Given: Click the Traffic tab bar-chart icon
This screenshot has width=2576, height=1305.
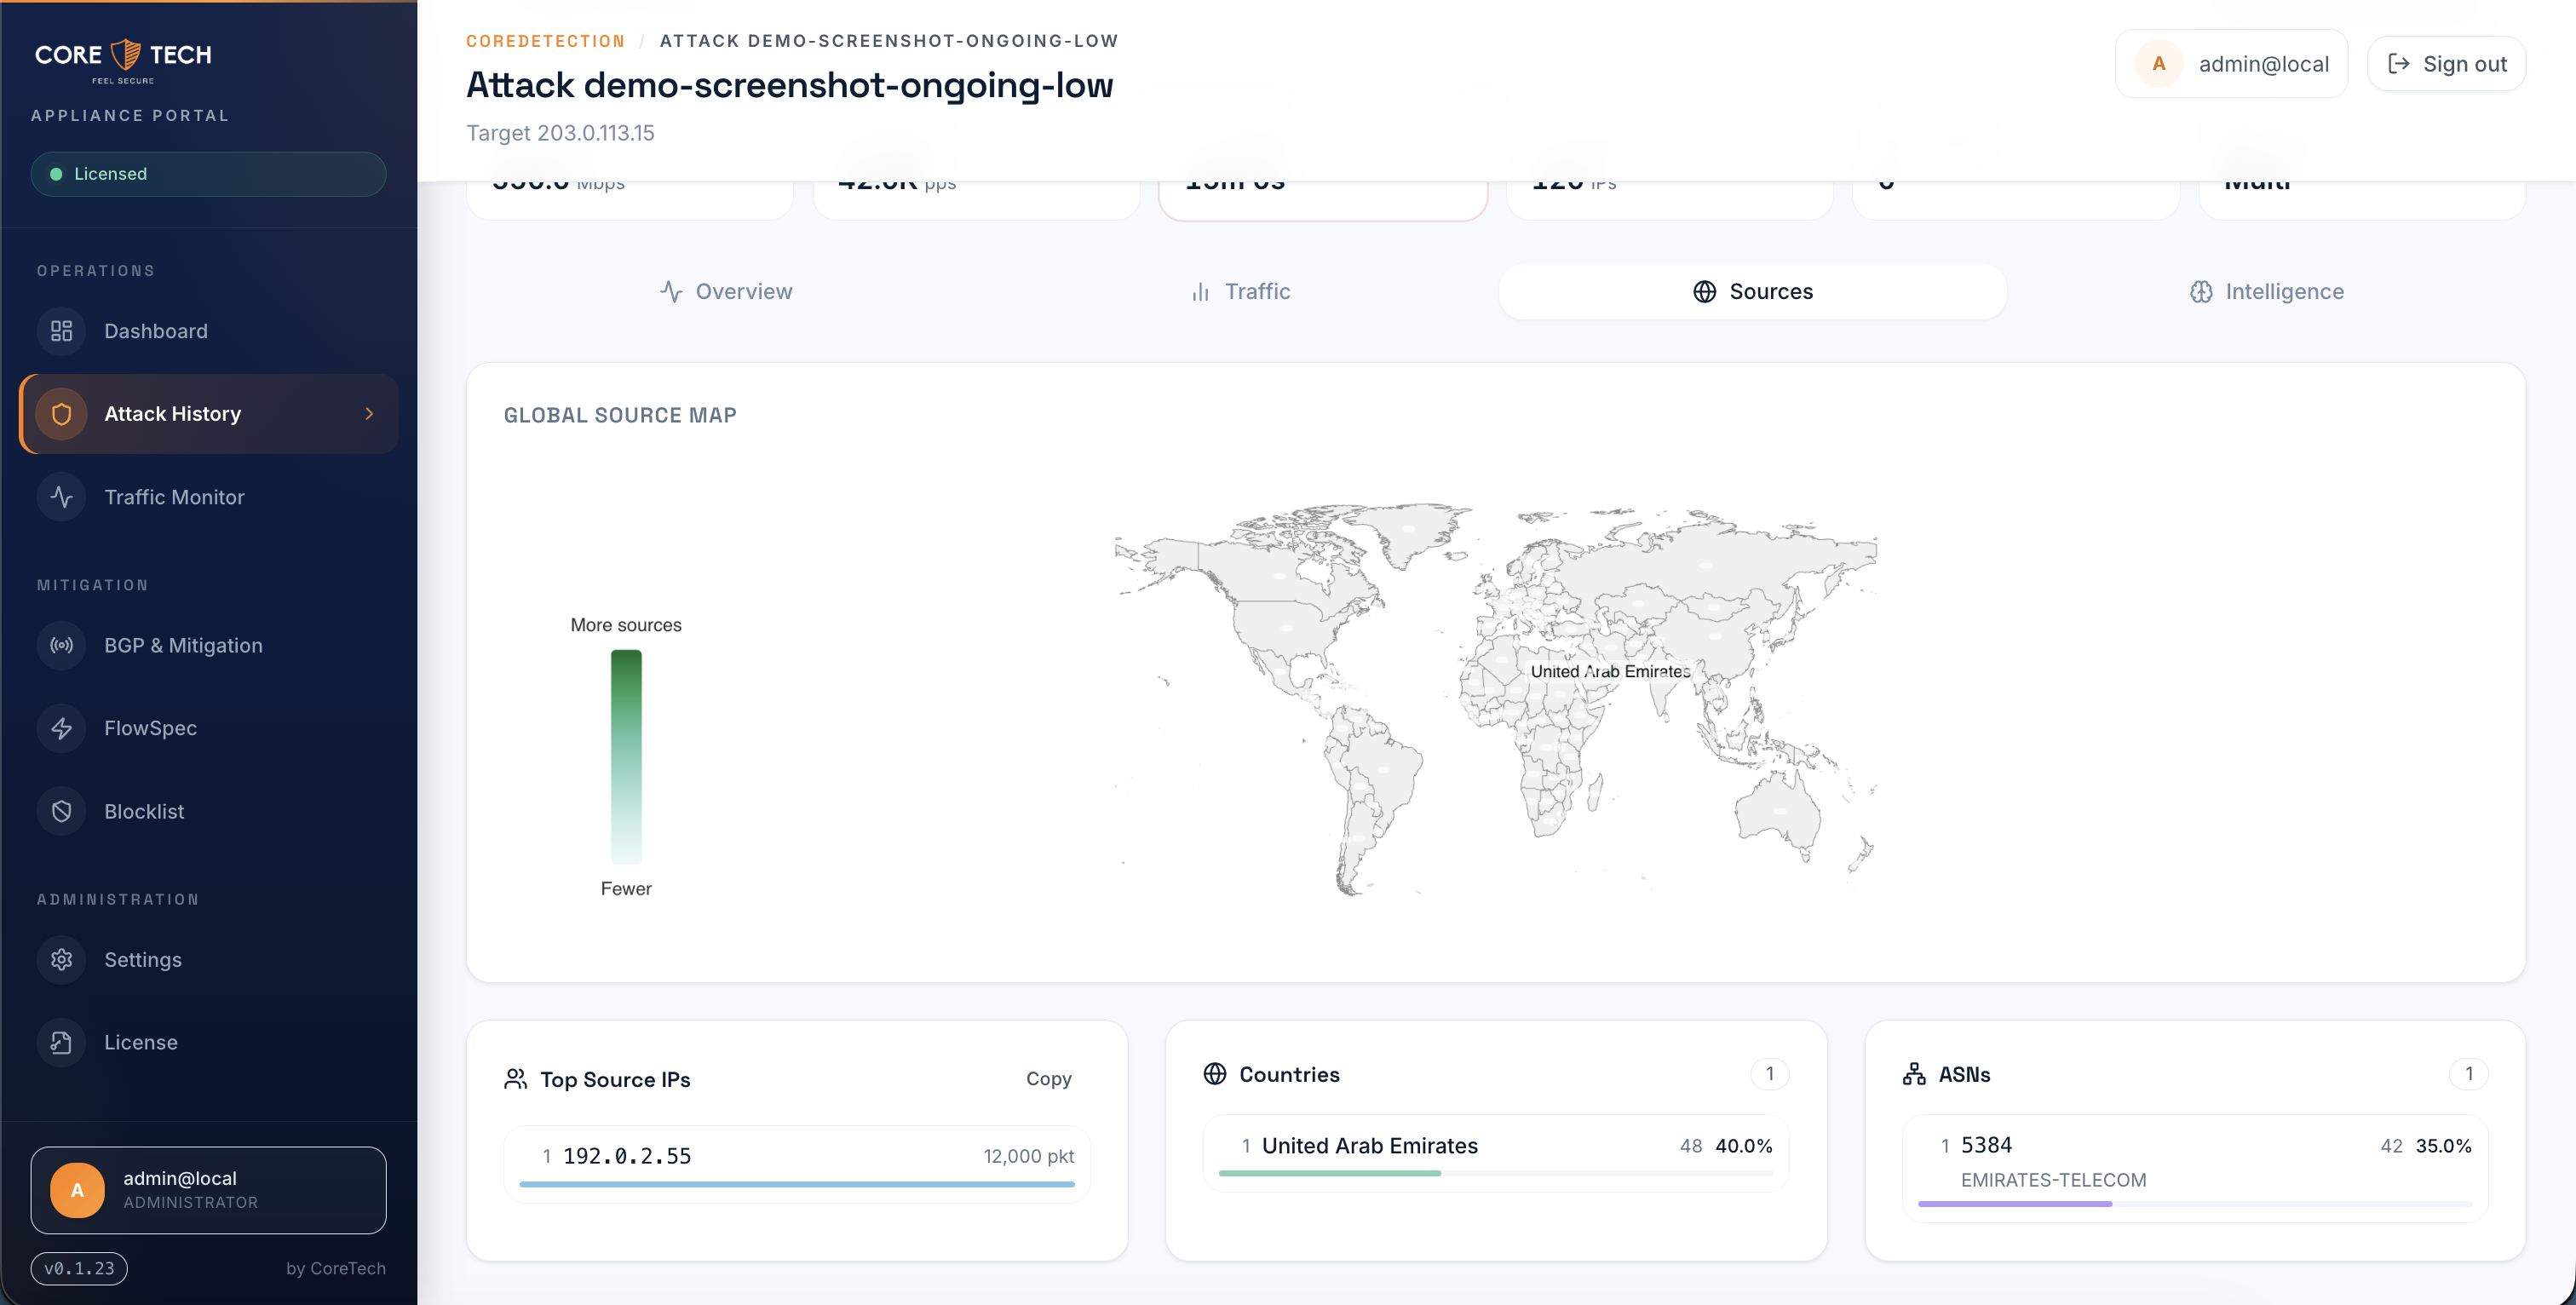Looking at the screenshot, I should 1200,291.
